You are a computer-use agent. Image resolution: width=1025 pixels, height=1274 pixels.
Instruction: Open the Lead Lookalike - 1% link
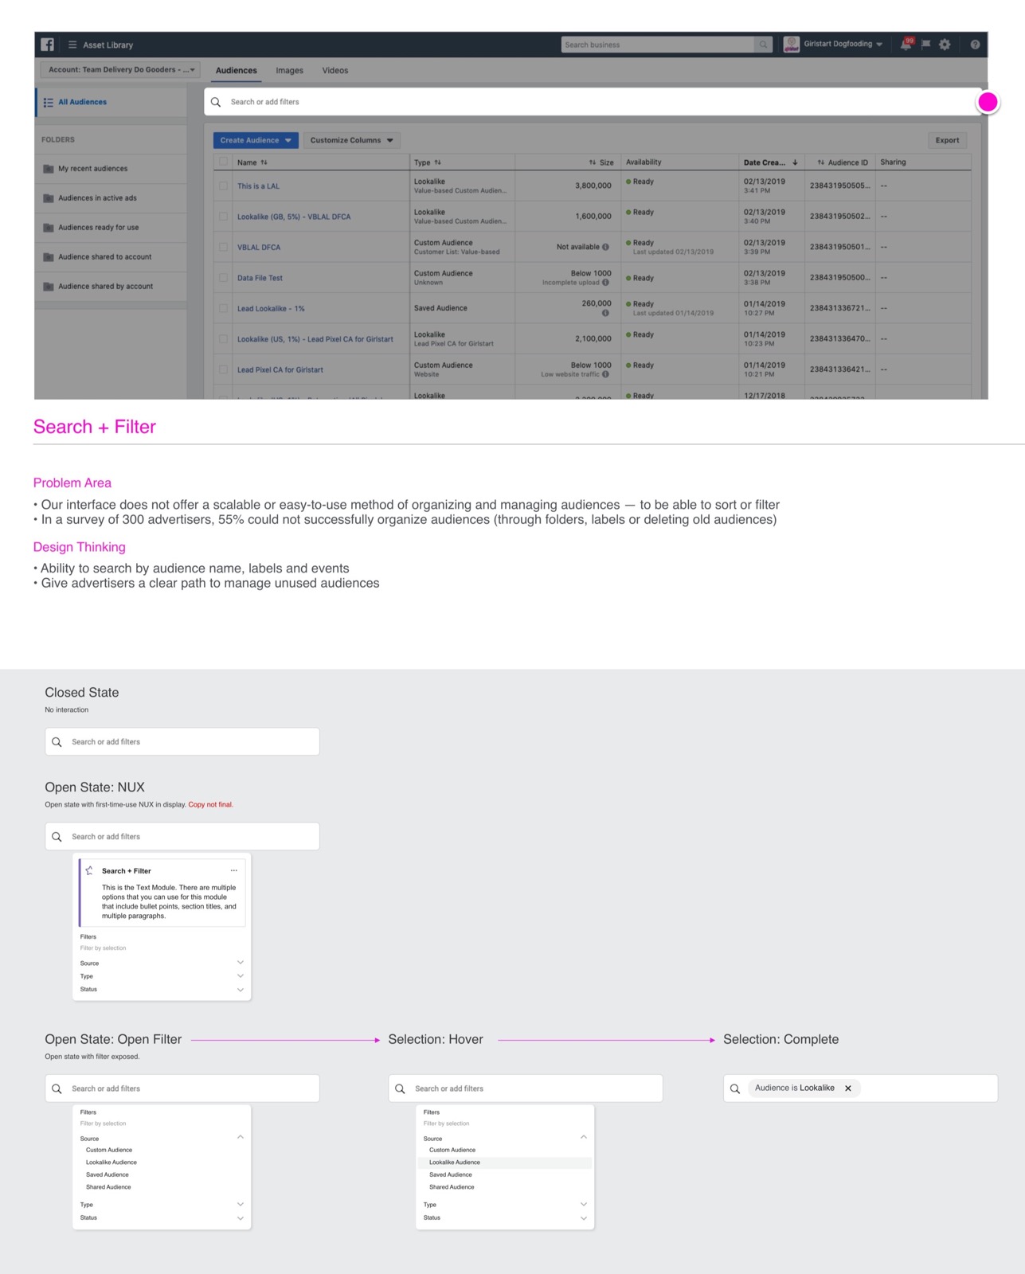271,309
